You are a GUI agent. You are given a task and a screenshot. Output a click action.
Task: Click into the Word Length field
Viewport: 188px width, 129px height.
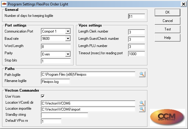point(56,46)
